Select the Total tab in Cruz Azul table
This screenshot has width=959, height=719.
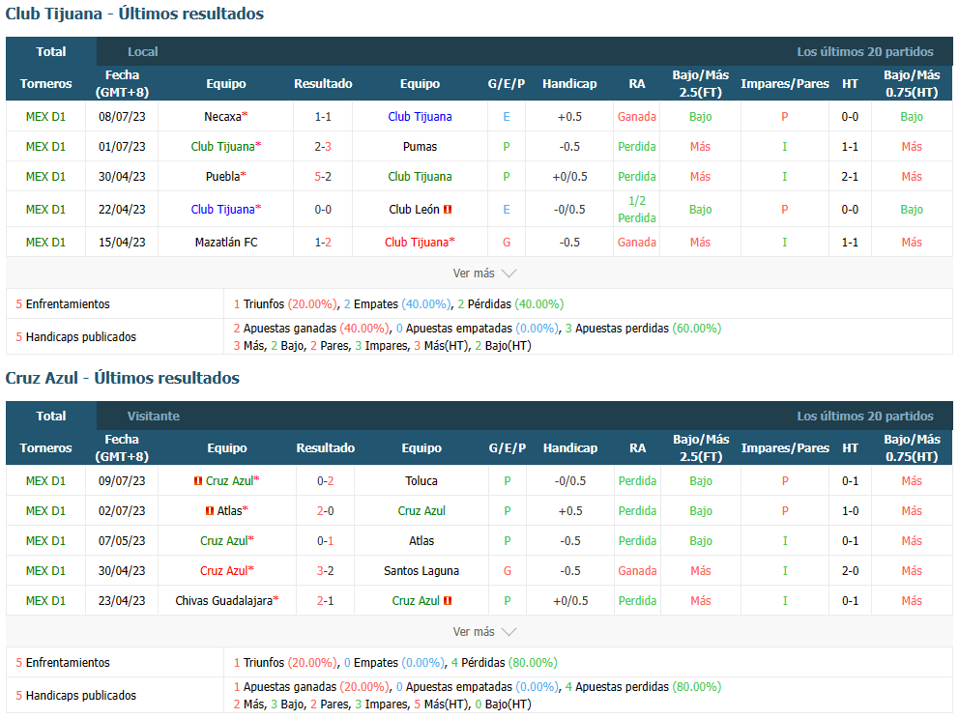[x=51, y=417]
